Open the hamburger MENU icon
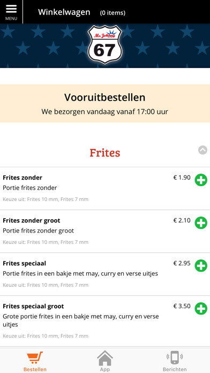 click(x=11, y=12)
